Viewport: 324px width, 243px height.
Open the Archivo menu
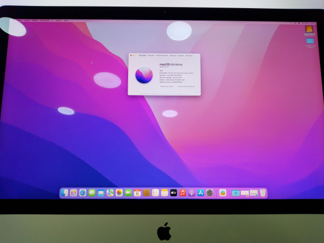27,21
